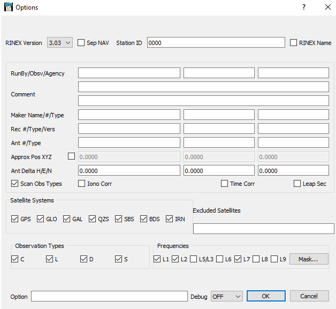The height and width of the screenshot is (309, 336).
Task: Click the Ant Delta E field
Action: 219,170
